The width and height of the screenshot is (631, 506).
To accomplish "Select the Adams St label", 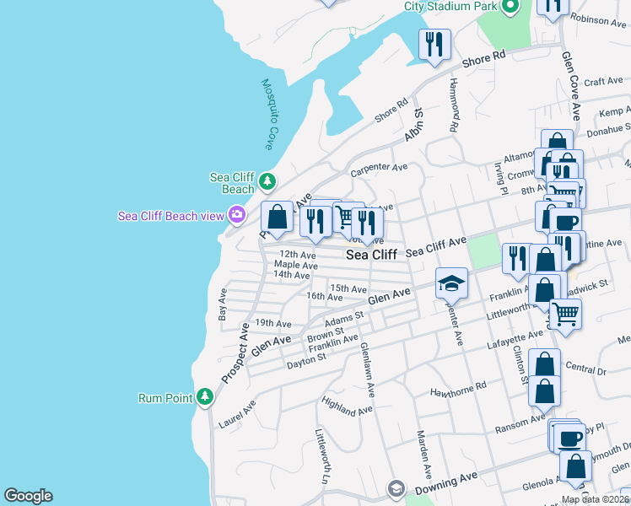I will 344,319.
